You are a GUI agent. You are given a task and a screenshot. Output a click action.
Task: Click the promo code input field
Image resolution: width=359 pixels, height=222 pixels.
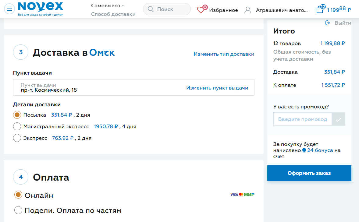[x=302, y=119]
